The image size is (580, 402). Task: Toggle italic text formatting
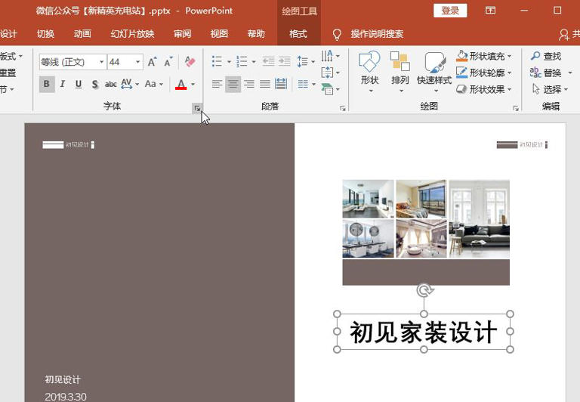[x=63, y=84]
